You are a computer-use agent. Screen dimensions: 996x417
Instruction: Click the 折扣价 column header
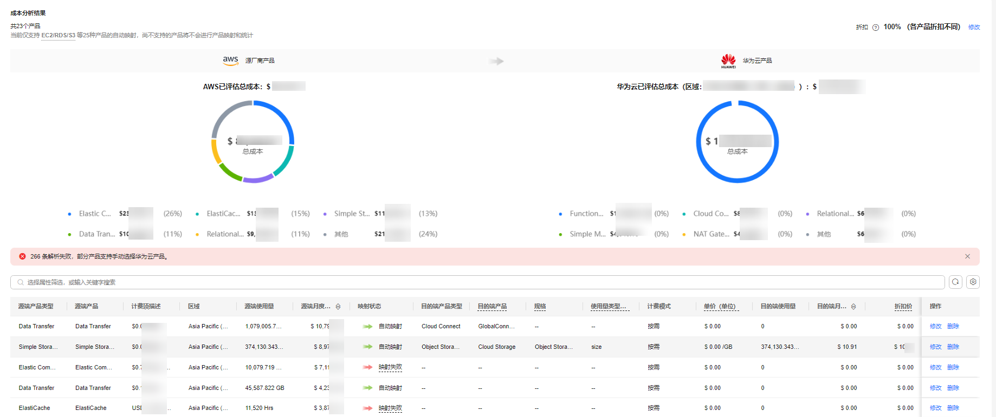tap(903, 306)
